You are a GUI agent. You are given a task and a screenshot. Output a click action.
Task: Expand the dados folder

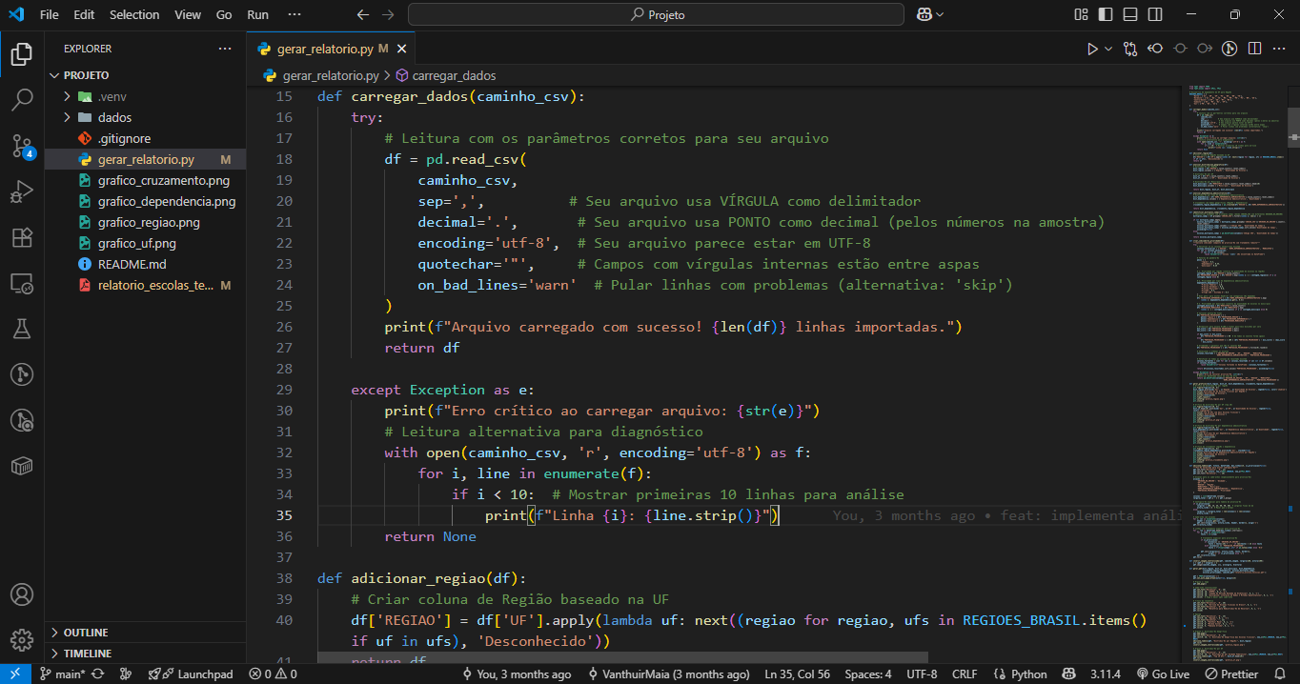point(114,117)
